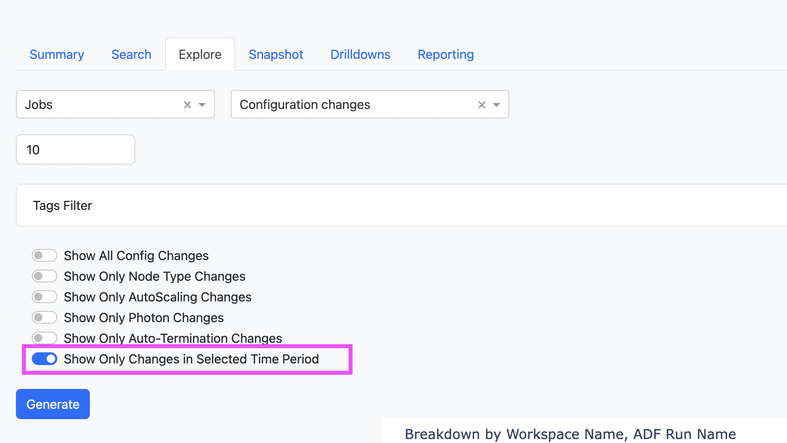Switch to the Reporting tab
Viewport: 787px width, 443px height.
(446, 54)
